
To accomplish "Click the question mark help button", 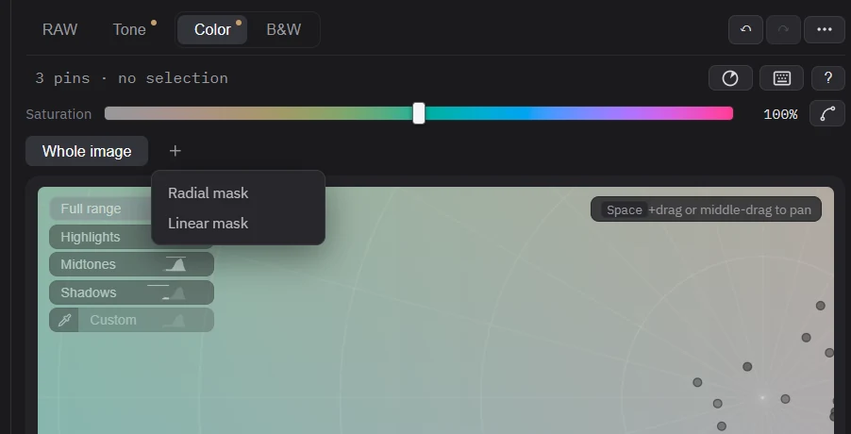I will tap(828, 78).
